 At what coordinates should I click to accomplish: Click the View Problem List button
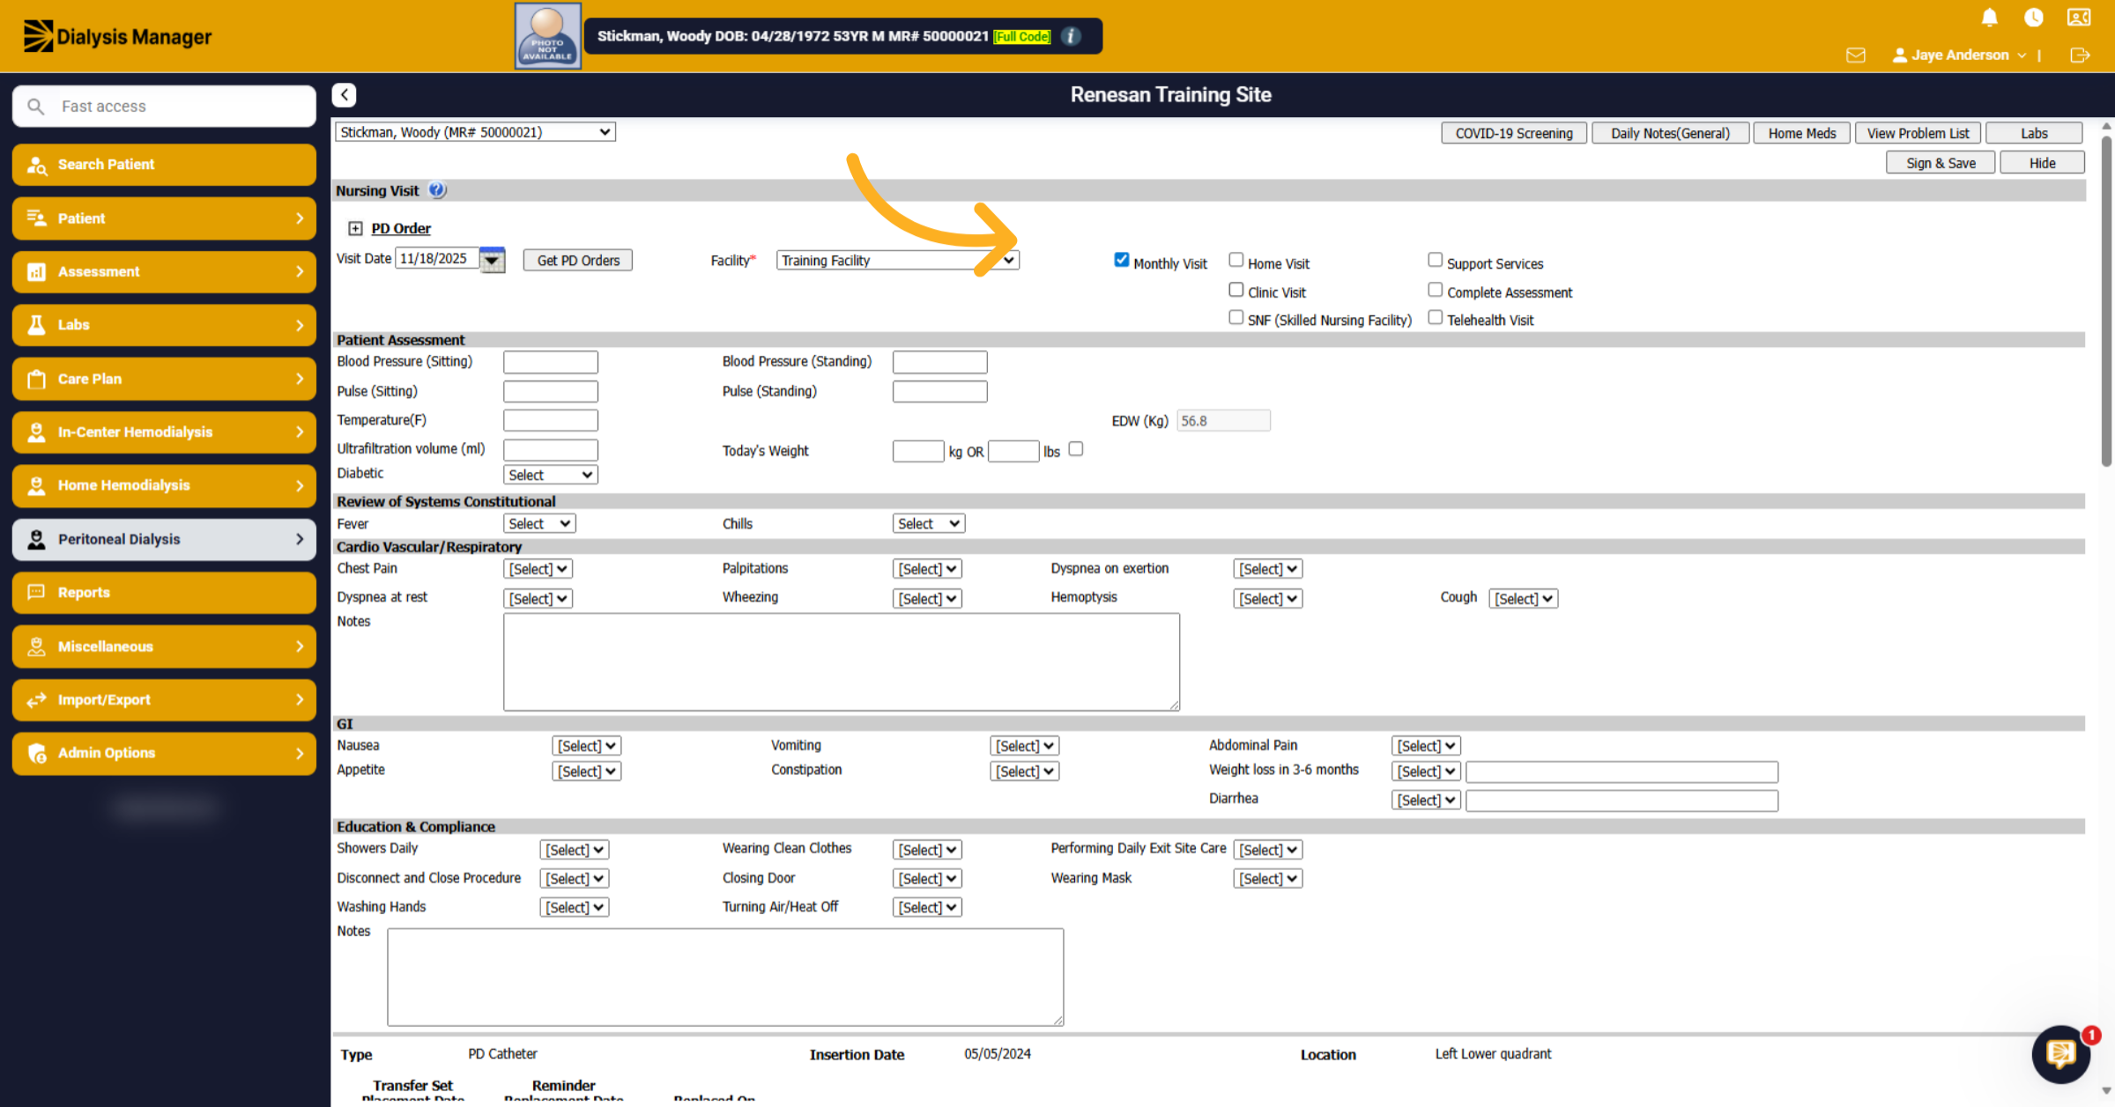tap(1918, 133)
